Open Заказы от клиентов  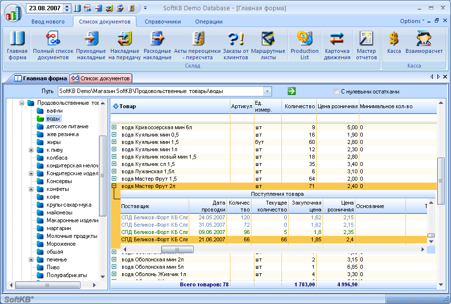(x=236, y=46)
